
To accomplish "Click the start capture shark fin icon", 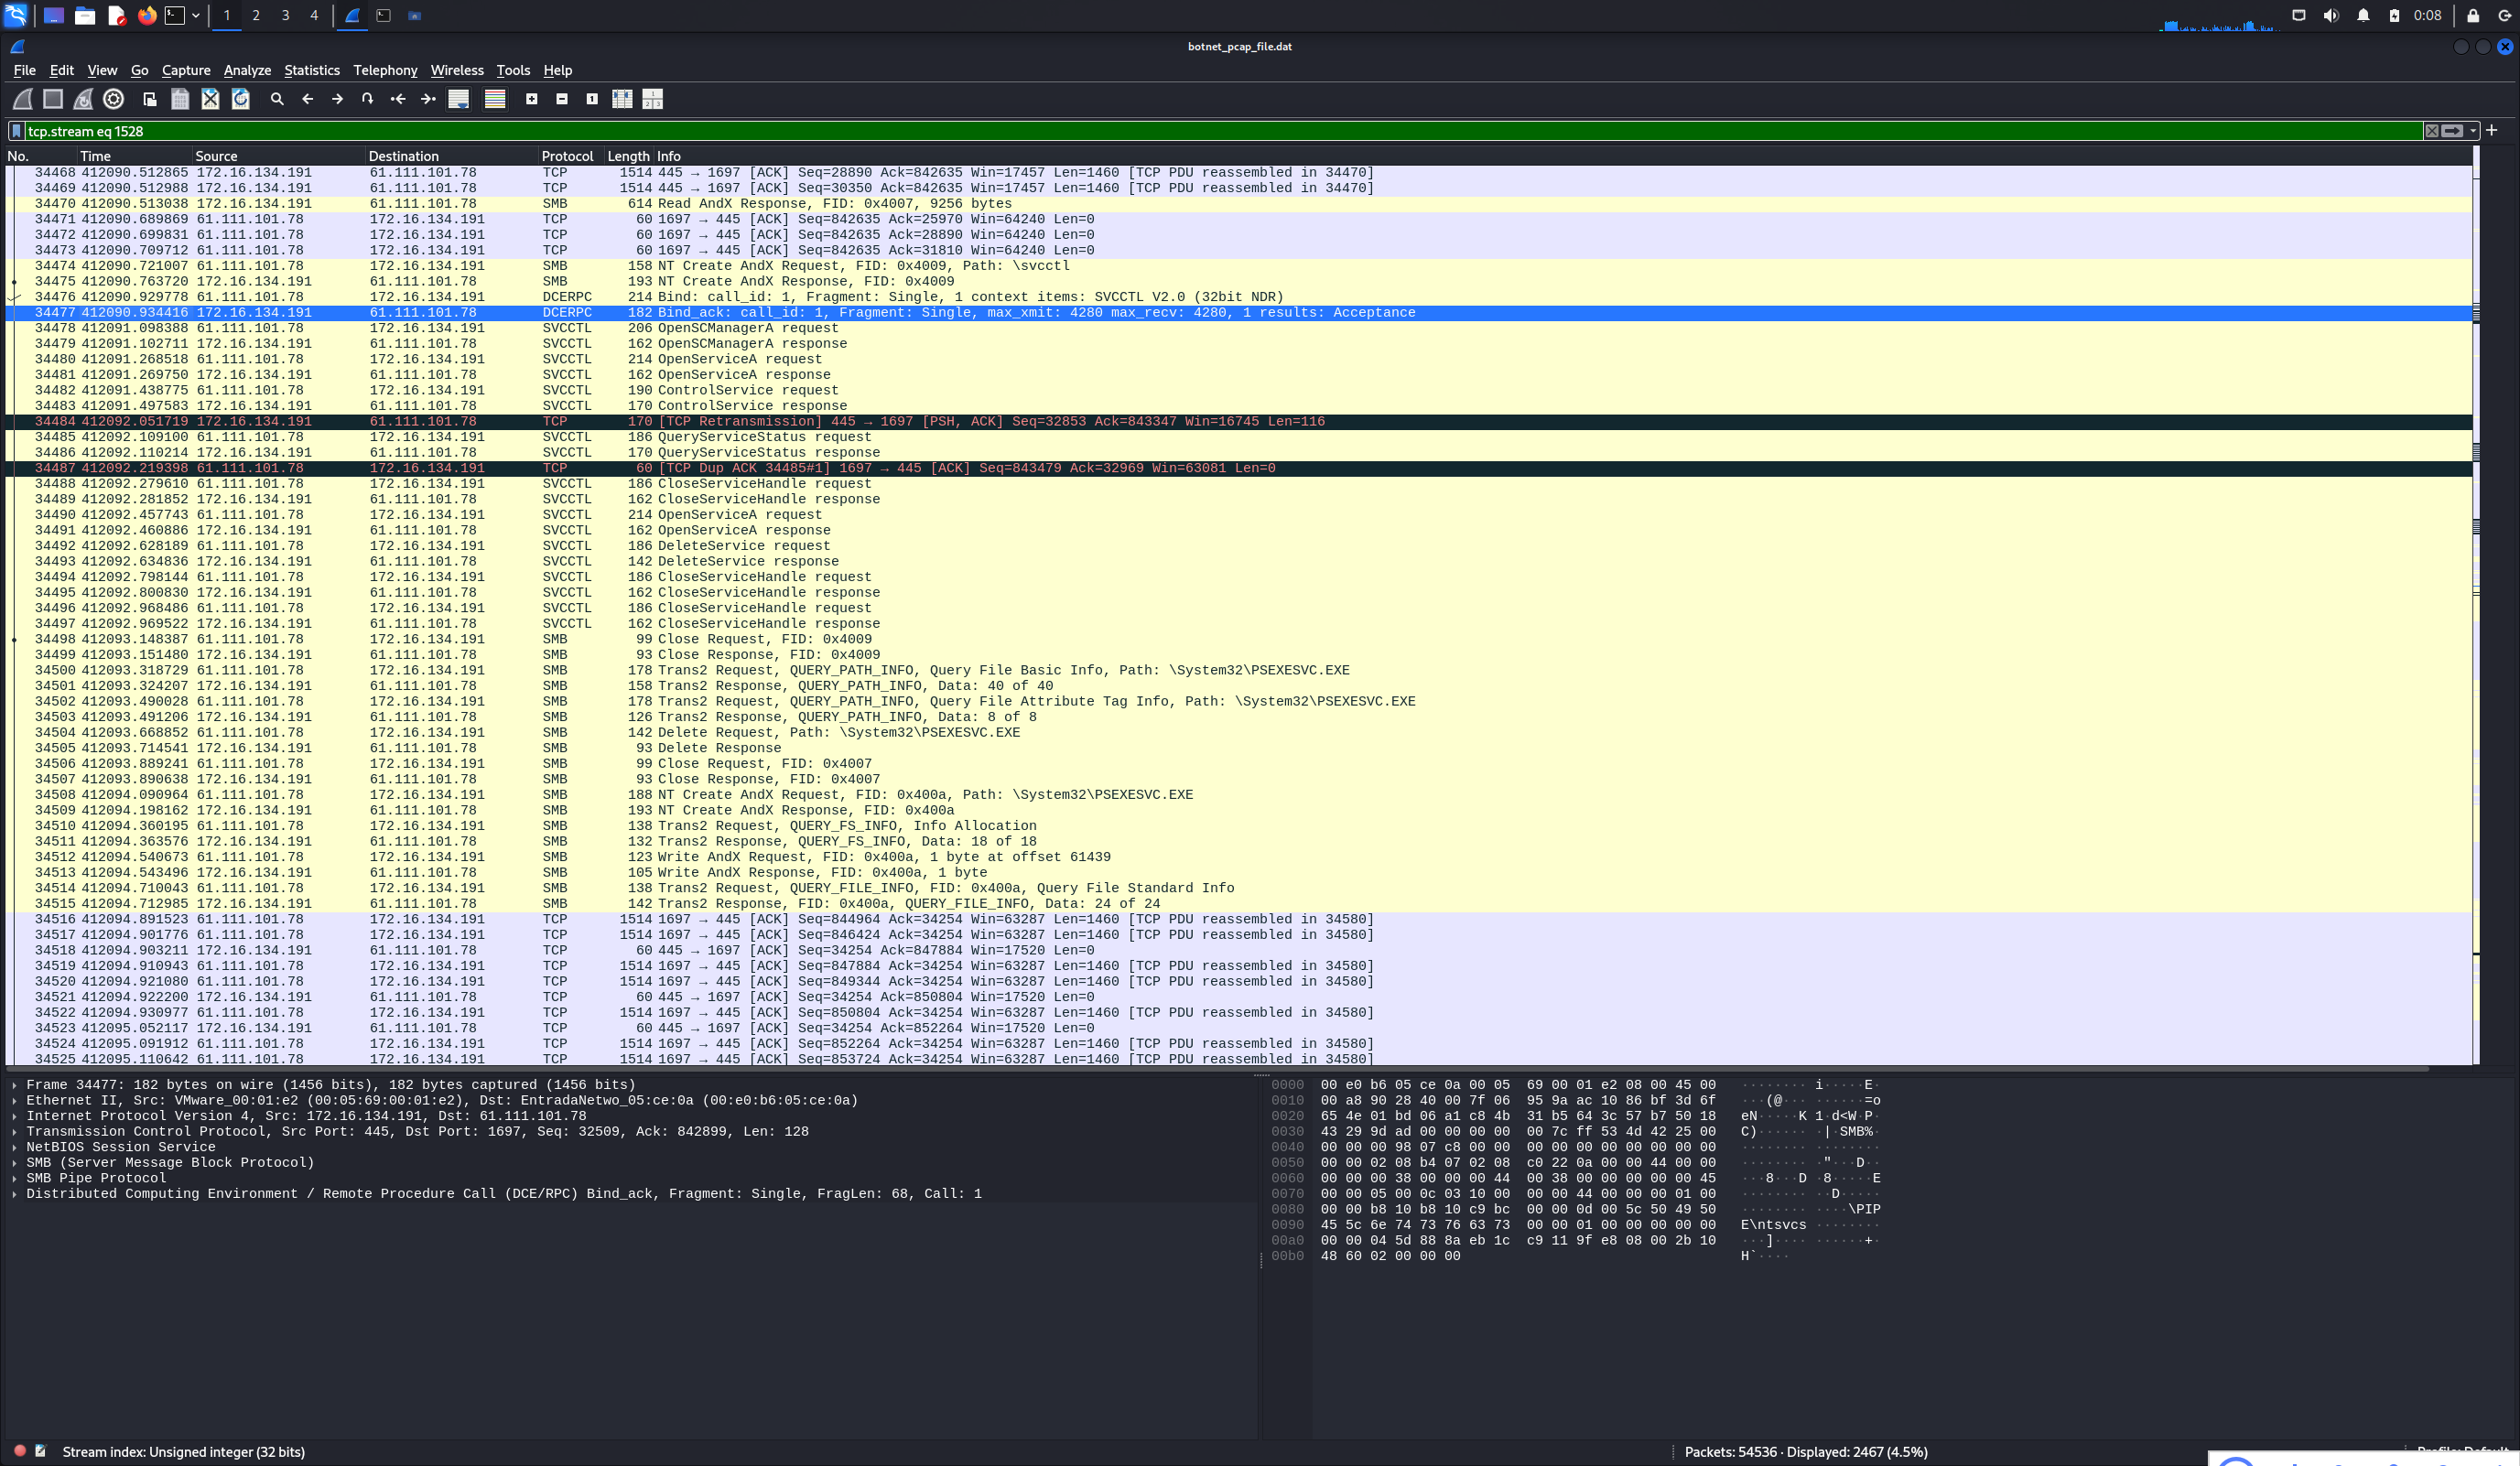I will (22, 99).
